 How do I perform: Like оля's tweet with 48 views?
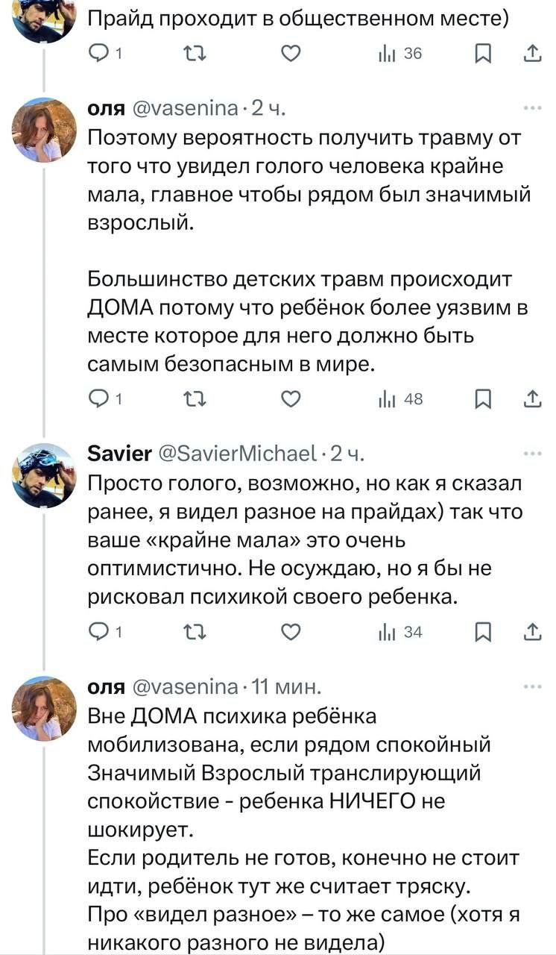coord(291,399)
